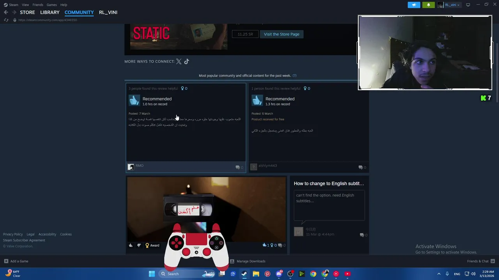Screen dimensions: 499x280
Task: Click the ENG language indicator in tray
Action: click(457, 274)
